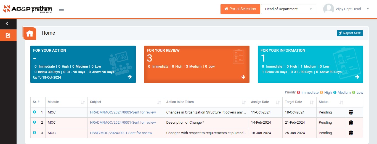Click the Portal Selection button
The image size is (377, 144).
[x=240, y=9]
